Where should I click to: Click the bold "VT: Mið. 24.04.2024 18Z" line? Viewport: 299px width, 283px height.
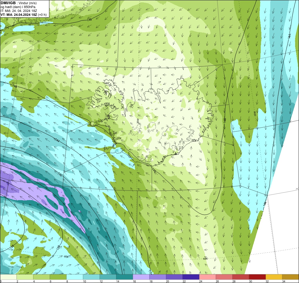[x=19, y=15]
